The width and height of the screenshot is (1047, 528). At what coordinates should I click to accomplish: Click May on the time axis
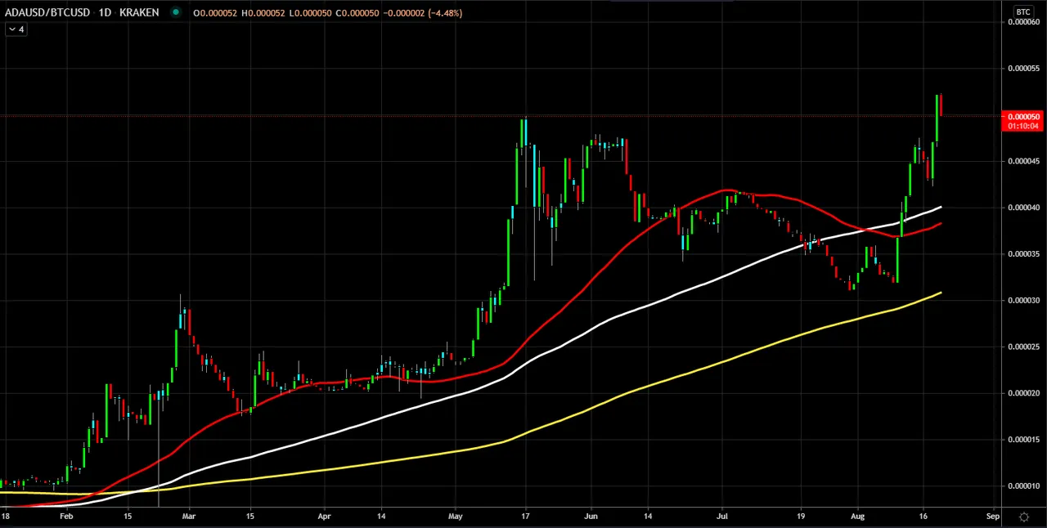456,517
